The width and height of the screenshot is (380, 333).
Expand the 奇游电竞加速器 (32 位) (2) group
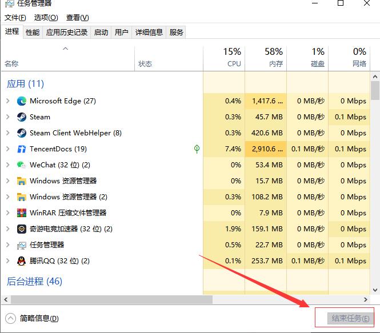[x=8, y=229]
